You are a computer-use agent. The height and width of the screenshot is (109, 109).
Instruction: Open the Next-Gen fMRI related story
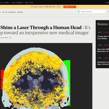(x=103, y=50)
